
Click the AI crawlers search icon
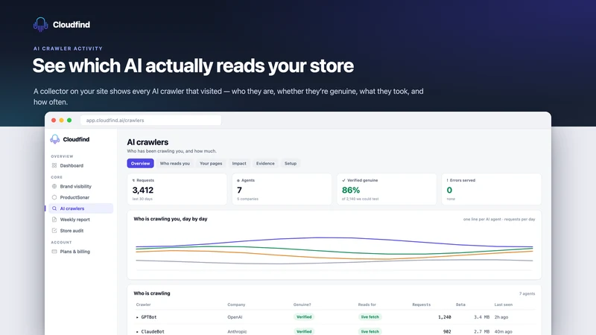tap(54, 208)
